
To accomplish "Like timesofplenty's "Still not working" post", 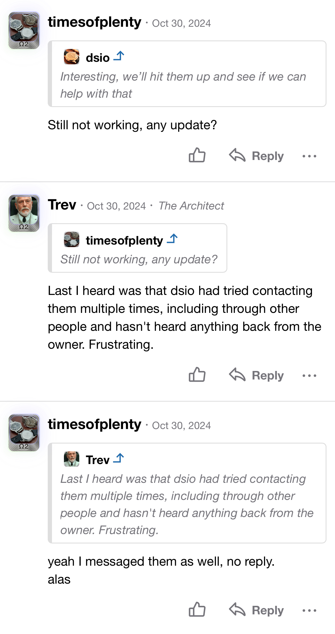I will 197,155.
